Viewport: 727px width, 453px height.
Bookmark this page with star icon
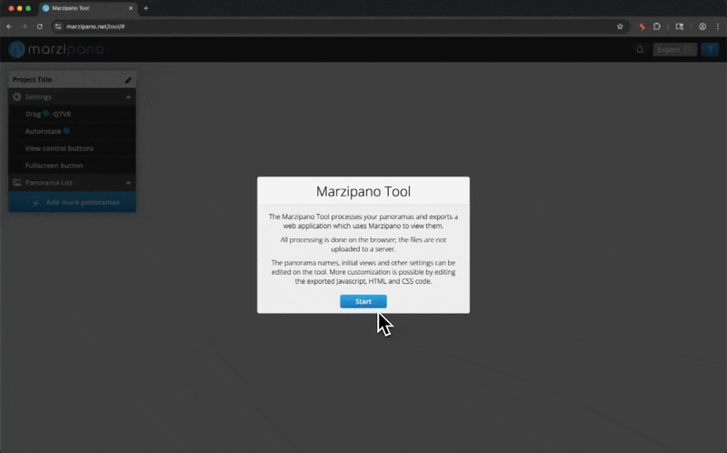tap(620, 26)
